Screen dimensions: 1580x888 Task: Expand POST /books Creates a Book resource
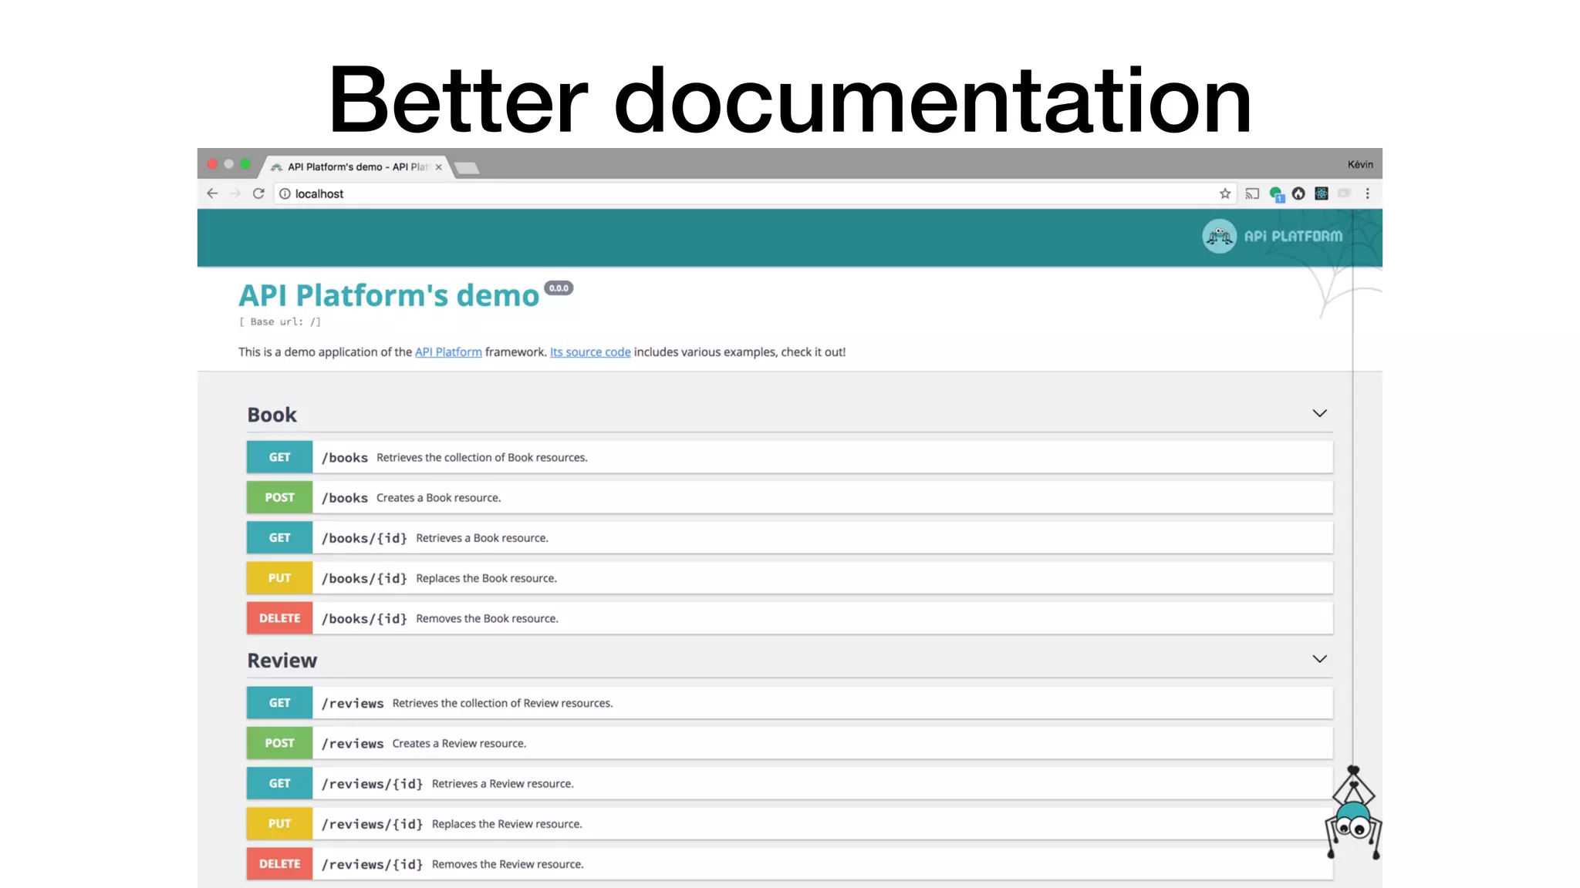(x=789, y=497)
